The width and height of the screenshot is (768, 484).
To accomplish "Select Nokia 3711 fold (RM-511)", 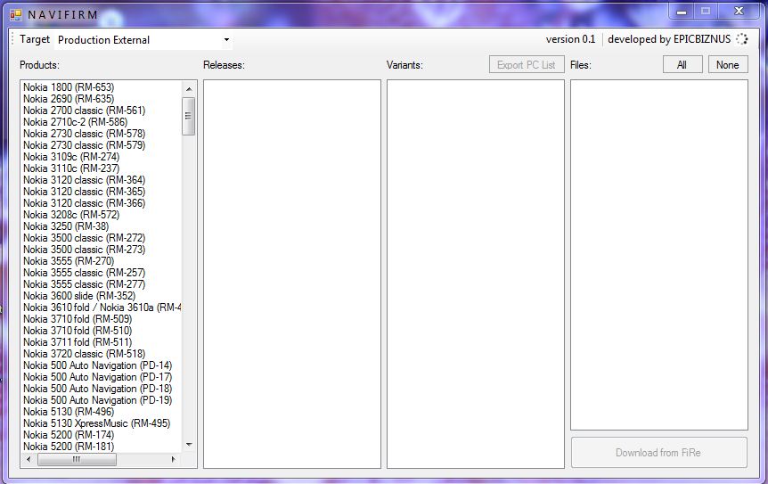I will pos(78,342).
